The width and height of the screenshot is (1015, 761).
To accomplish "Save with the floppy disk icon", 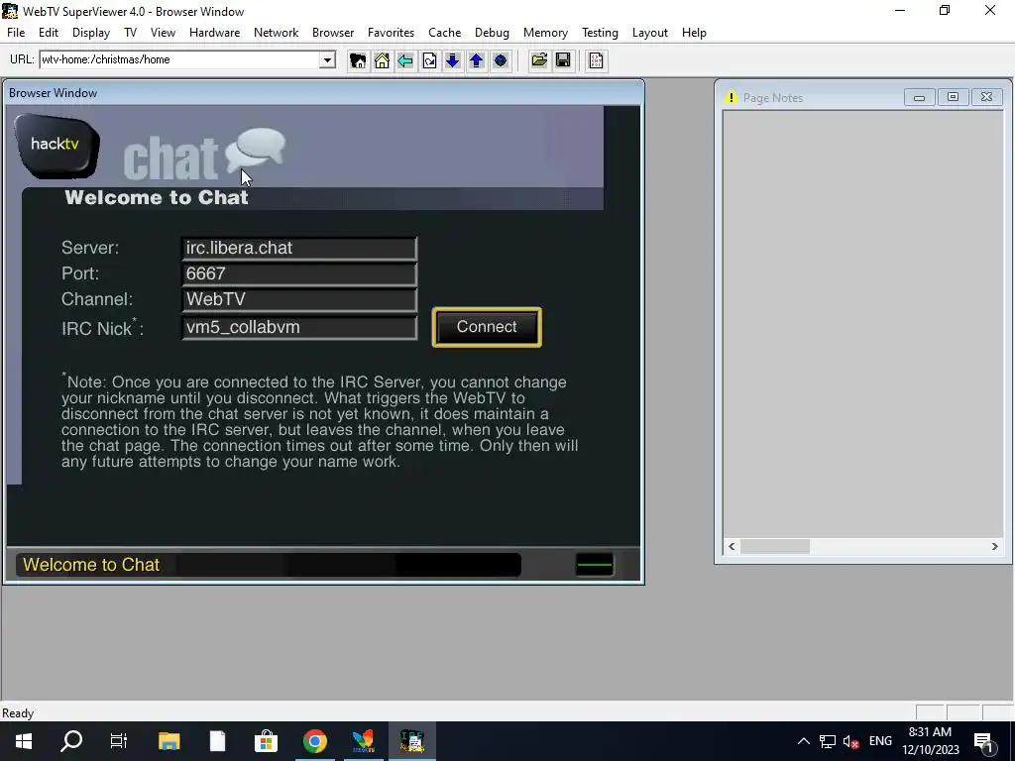I will (x=563, y=60).
